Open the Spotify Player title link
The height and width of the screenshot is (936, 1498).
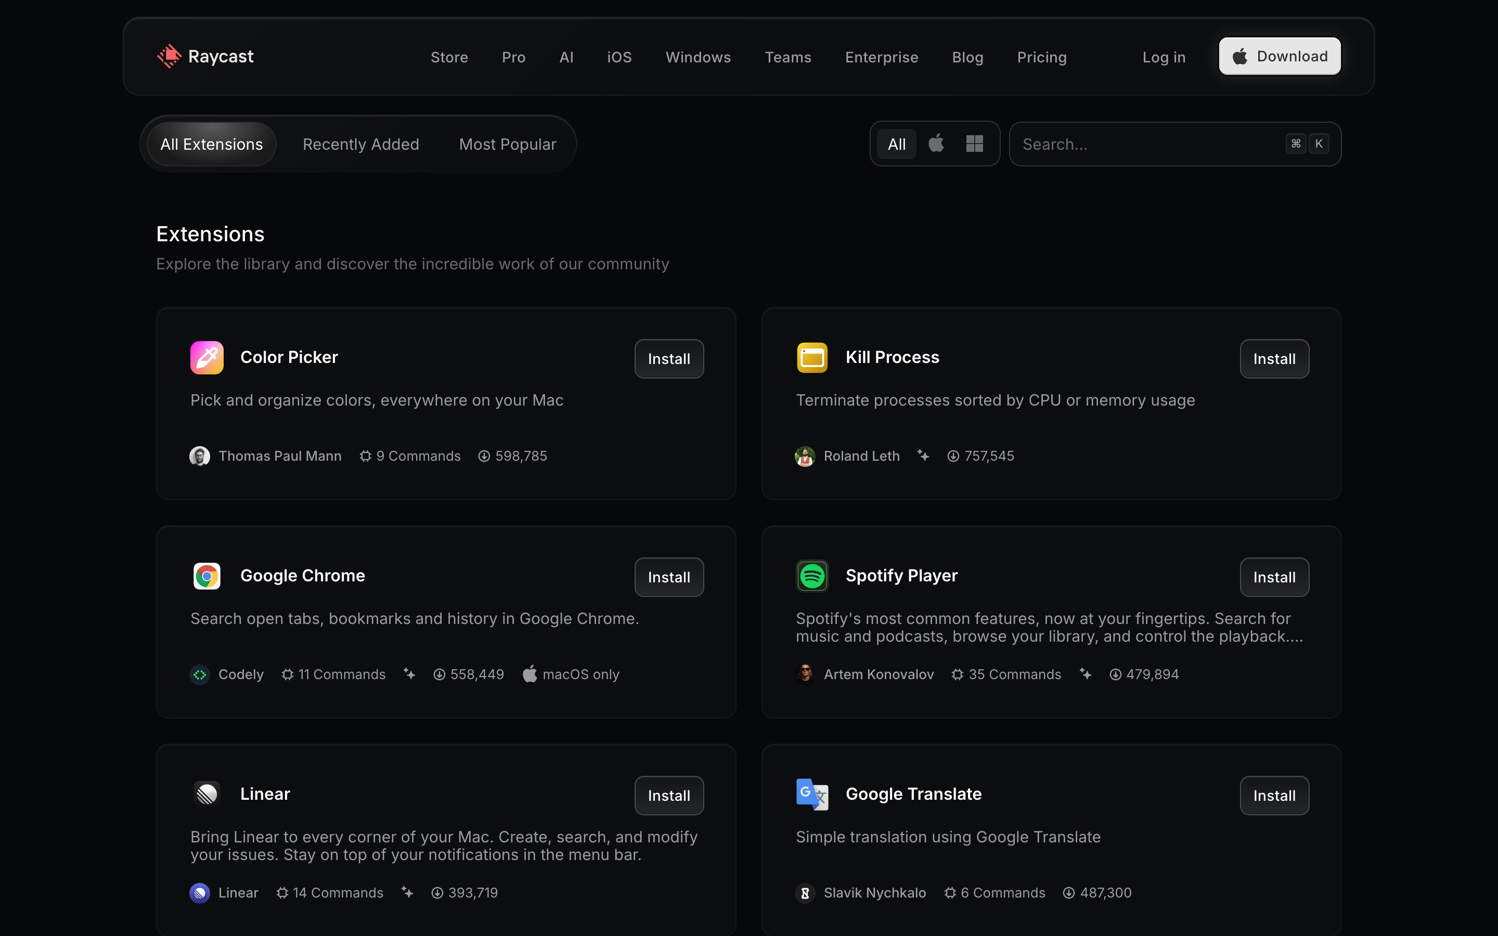point(901,576)
